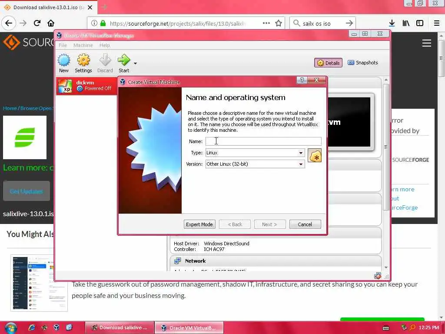Open the Help menu in VirtualBox
The image size is (445, 334).
[104, 45]
